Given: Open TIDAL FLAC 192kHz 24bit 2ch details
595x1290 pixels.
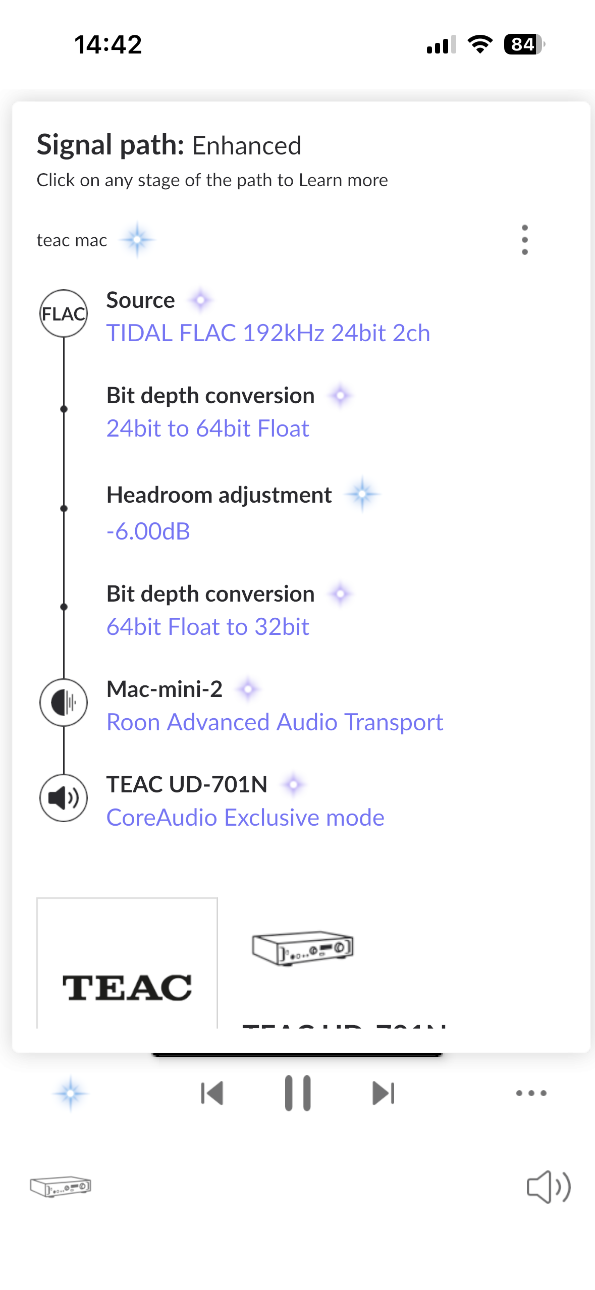Looking at the screenshot, I should coord(268,333).
